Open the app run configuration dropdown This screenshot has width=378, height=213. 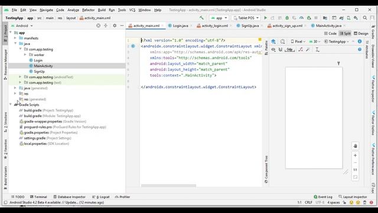[x=219, y=18]
